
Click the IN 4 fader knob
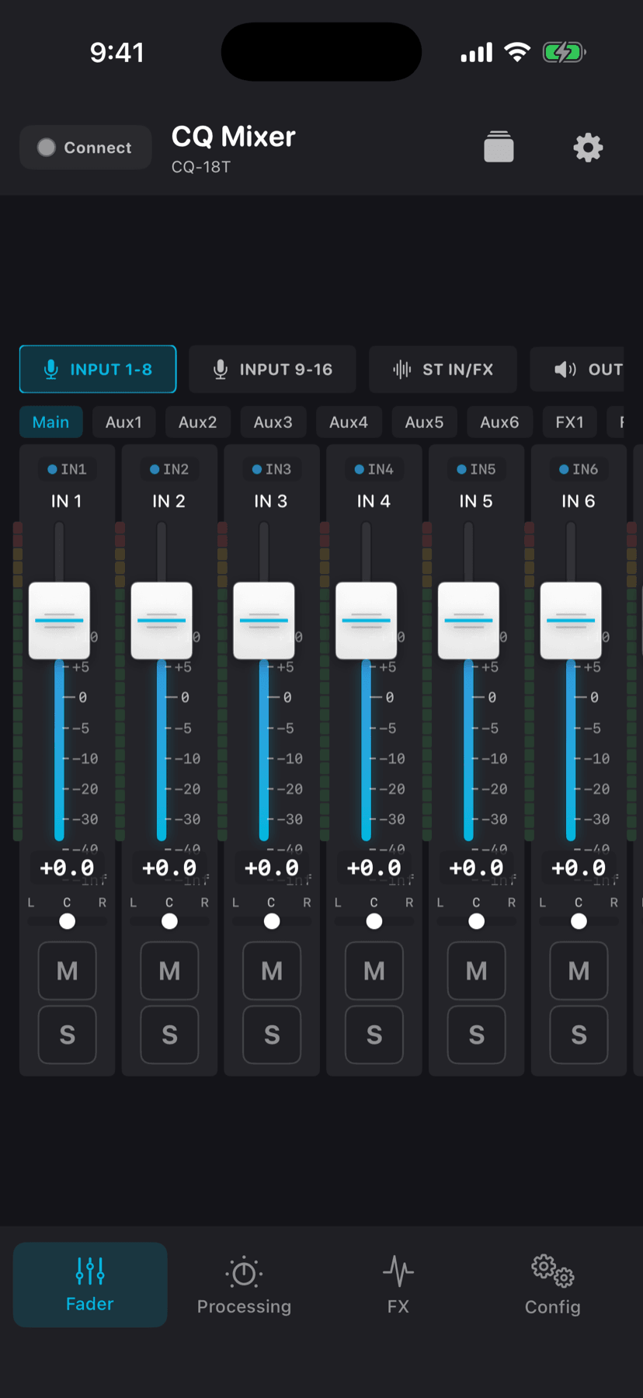point(367,621)
